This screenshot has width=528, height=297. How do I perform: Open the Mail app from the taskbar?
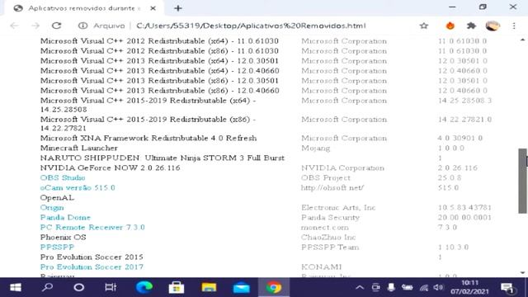(242, 288)
